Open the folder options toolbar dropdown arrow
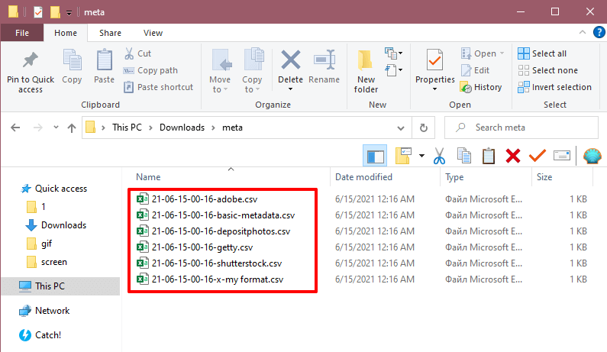 point(422,156)
